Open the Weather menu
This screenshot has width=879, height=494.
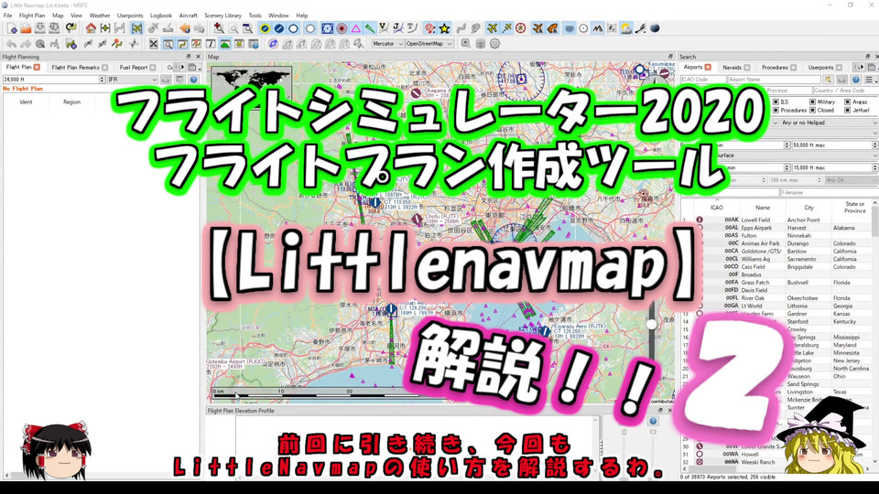[100, 16]
